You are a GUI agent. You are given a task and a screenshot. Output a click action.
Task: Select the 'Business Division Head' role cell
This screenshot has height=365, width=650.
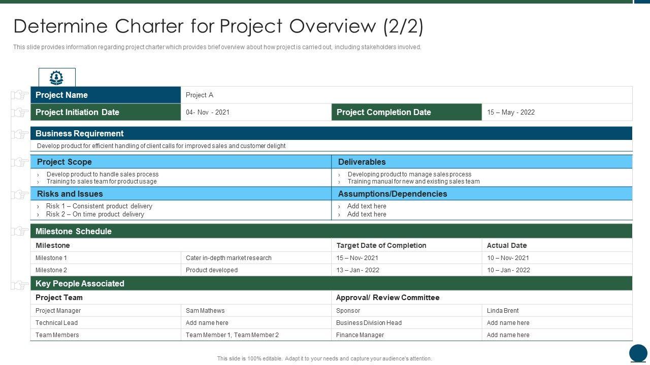407,323
